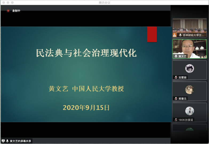The height and width of the screenshot is (144, 209).
Task: Select the 吉林财经大学 video thumbnail
Action: 190,26
